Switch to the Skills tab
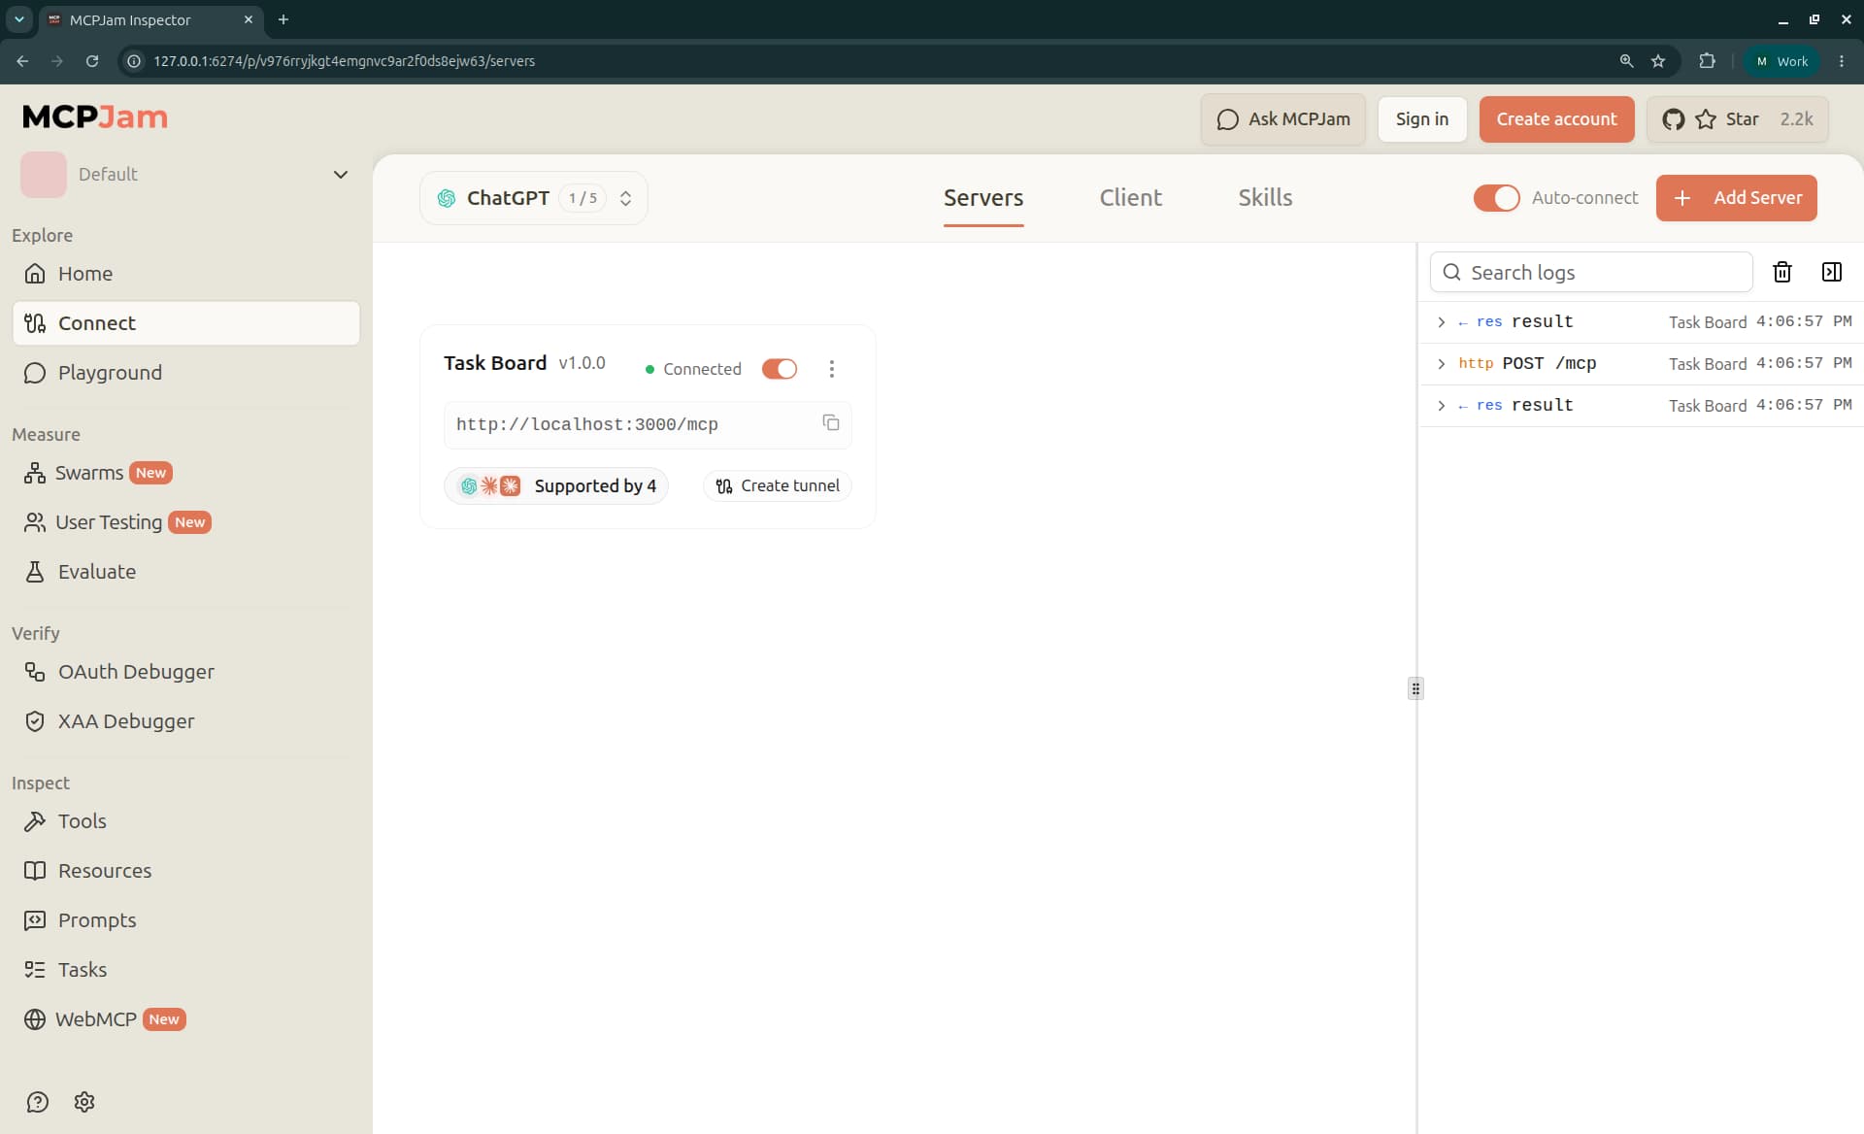 point(1265,198)
